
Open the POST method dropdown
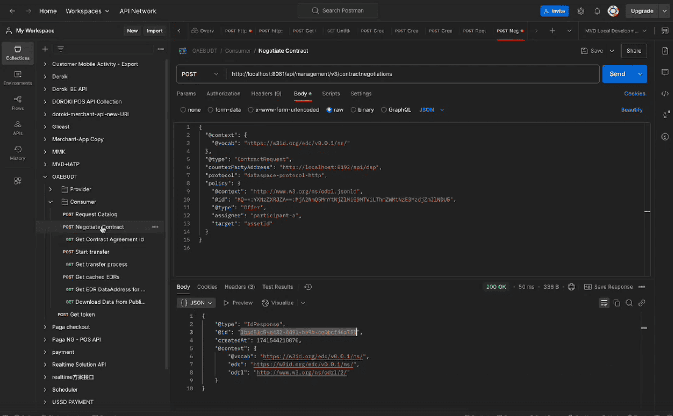click(200, 74)
